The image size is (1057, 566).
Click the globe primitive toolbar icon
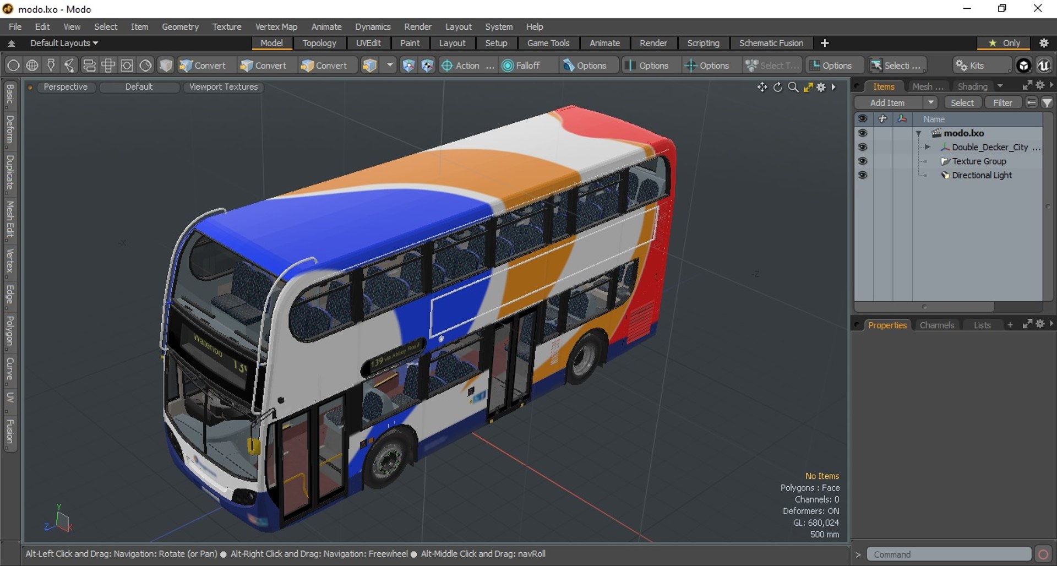click(32, 66)
